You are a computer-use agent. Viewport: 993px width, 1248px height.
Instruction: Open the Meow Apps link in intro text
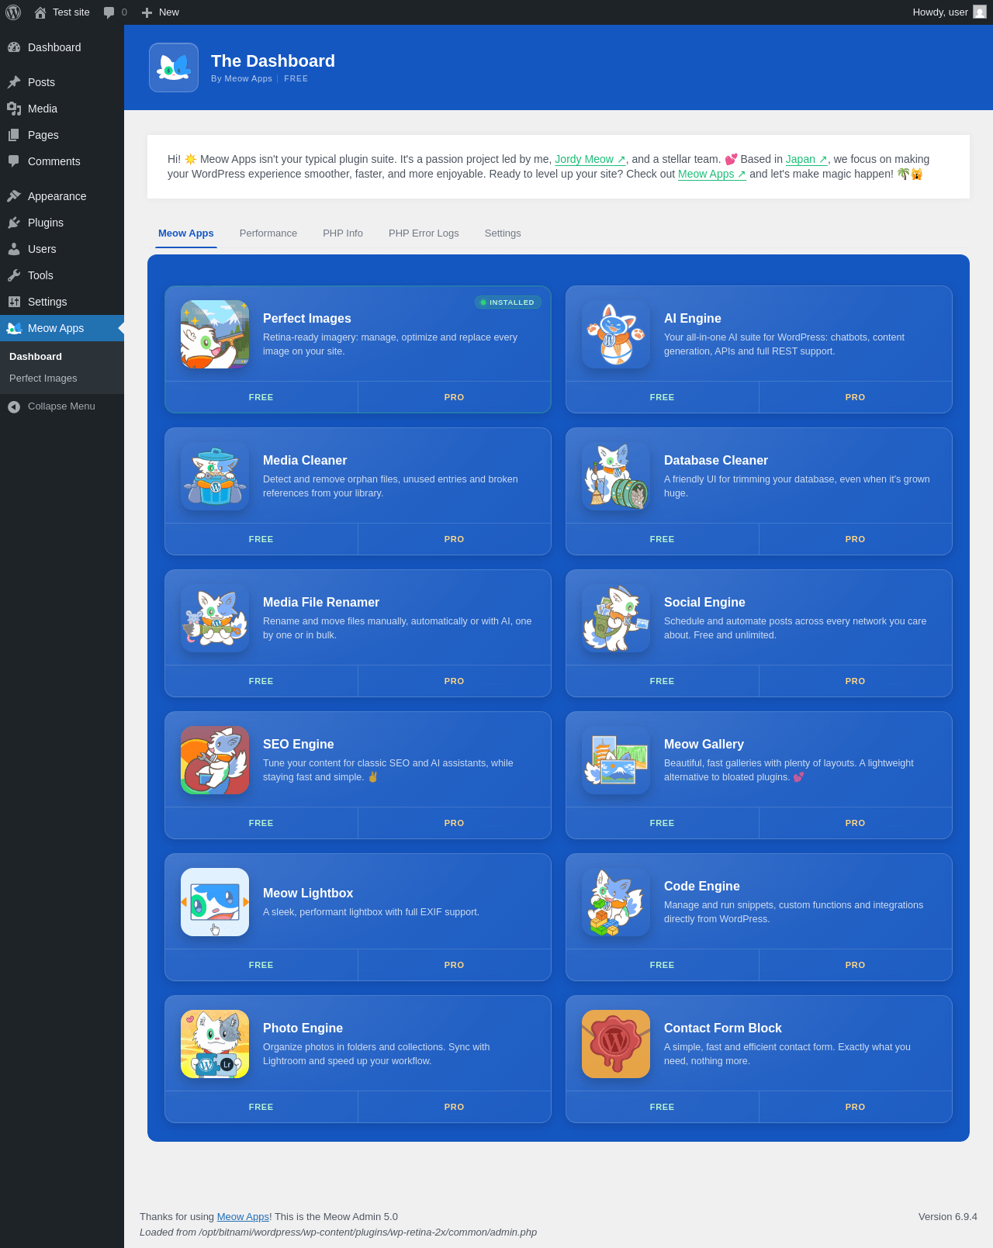point(712,174)
